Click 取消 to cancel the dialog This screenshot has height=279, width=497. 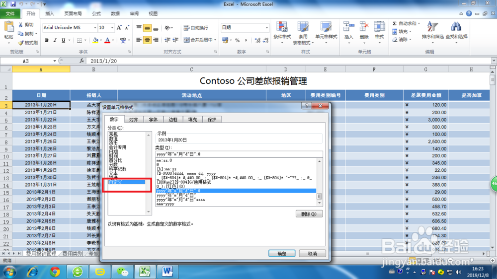312,253
